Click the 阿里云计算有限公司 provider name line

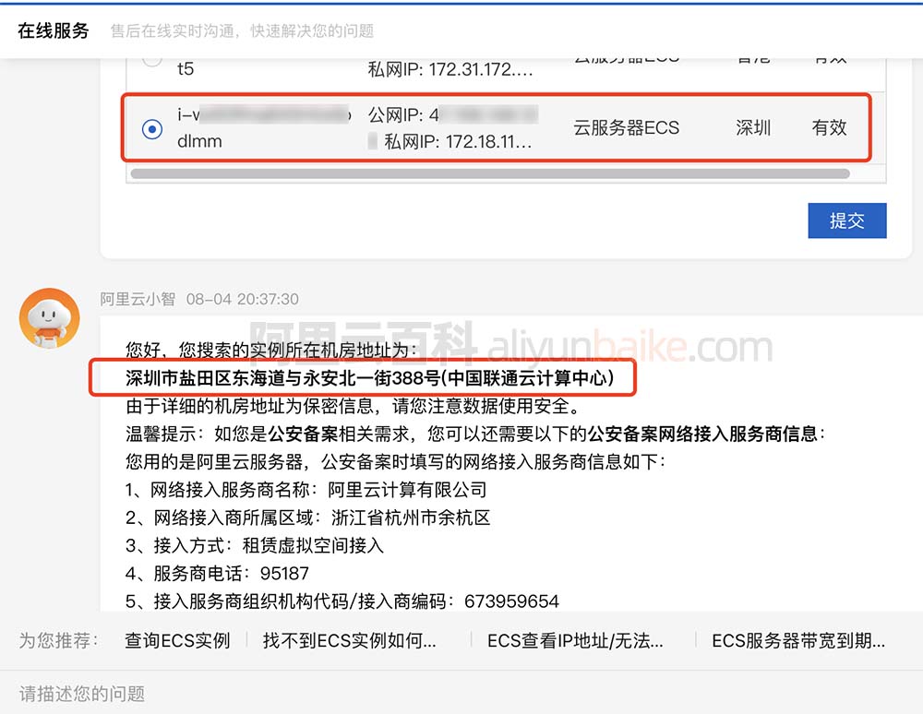[x=306, y=489]
